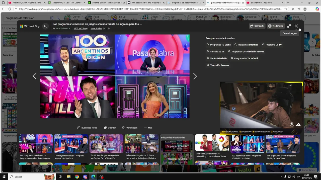This screenshot has height=180, width=321.
Task: Open the Programas TV Gratis related card
Action: tap(177, 146)
